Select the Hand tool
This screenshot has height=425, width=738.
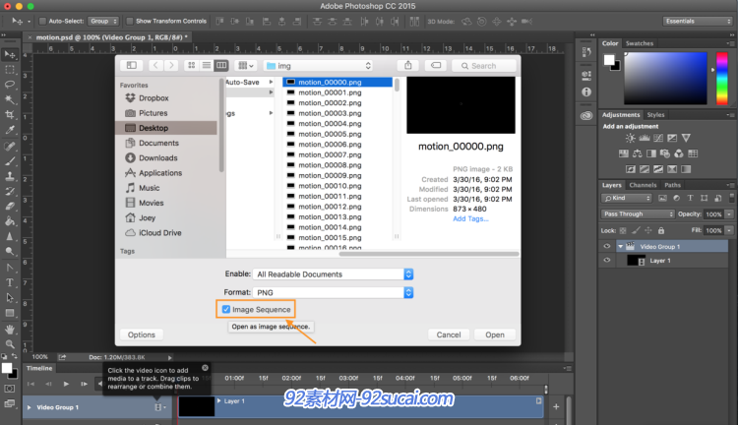(x=10, y=329)
